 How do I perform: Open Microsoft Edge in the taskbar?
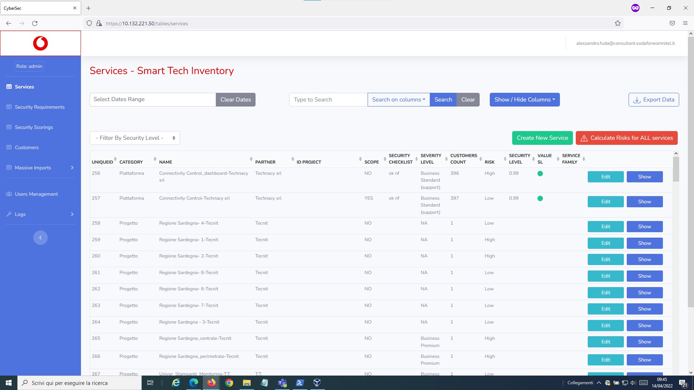coord(194,383)
